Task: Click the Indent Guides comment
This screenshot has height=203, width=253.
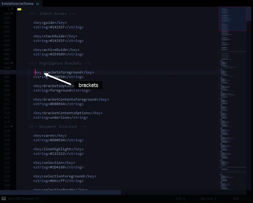Action: [52, 14]
